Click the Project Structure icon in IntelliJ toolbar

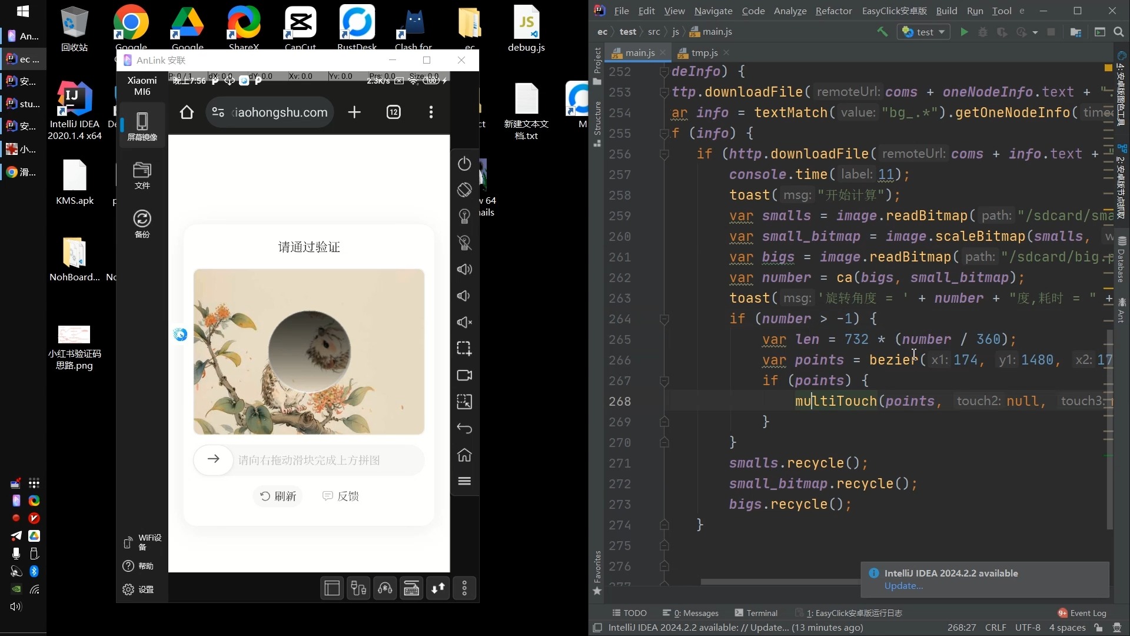[x=1075, y=32]
